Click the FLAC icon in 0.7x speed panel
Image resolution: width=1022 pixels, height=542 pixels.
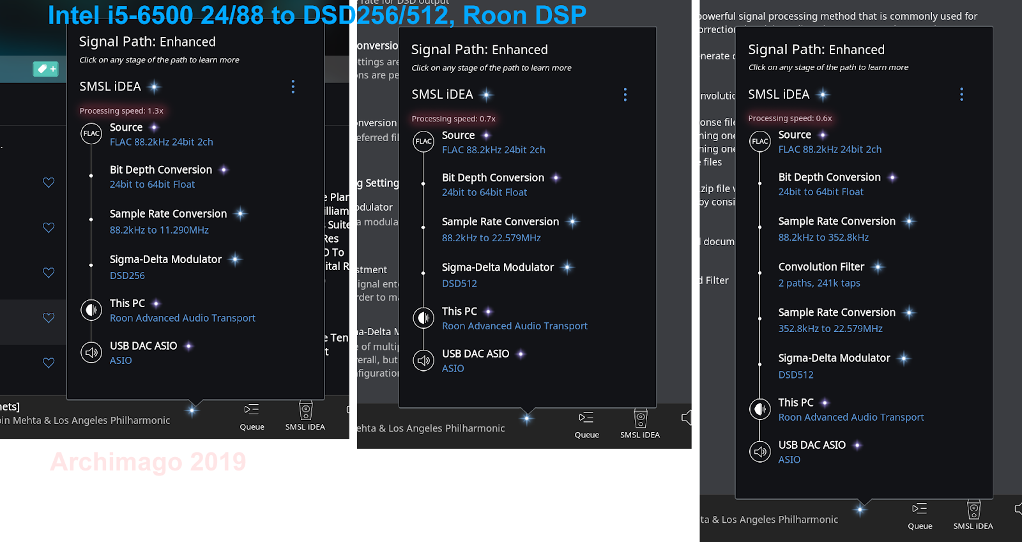(x=423, y=142)
